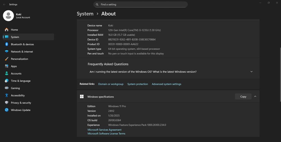This screenshot has height=142, width=281.
Task: Open Windows Update icon in sidebar
Action: 6,110
